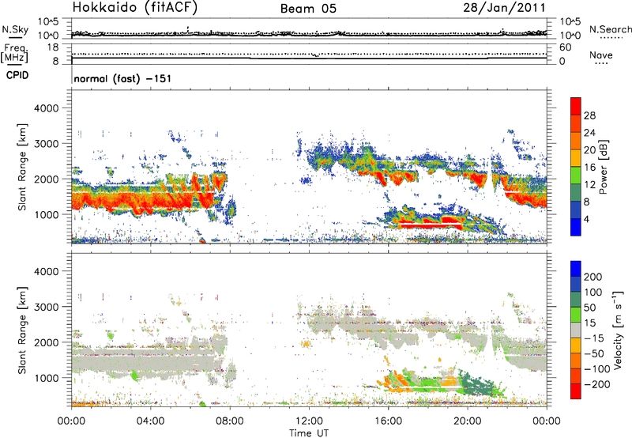Select the "04:00" time tick label

point(150,421)
